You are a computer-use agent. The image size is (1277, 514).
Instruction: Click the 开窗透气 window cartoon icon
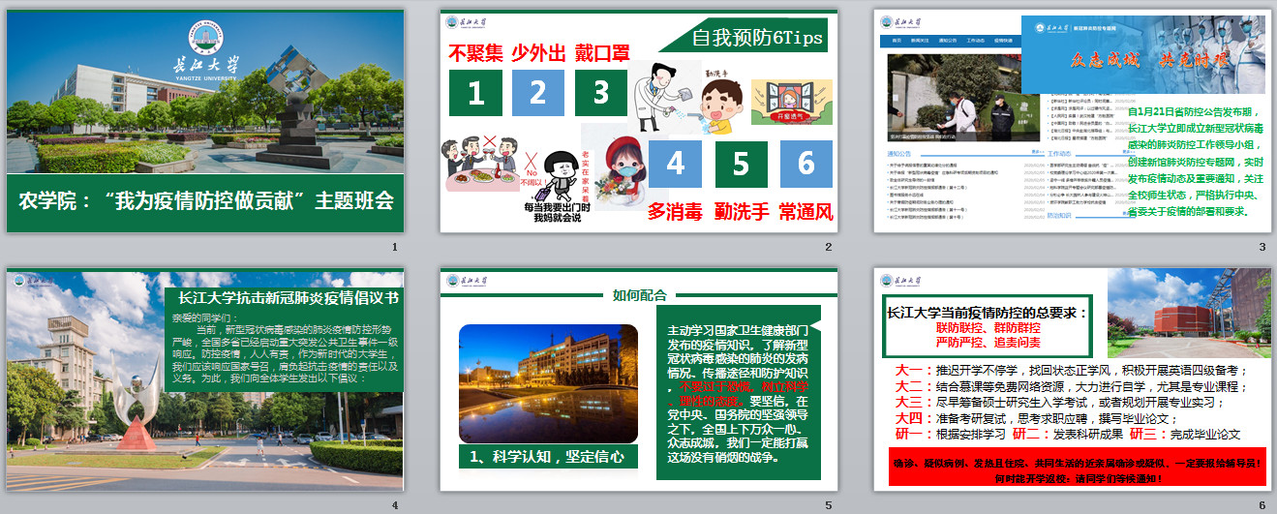(x=791, y=102)
